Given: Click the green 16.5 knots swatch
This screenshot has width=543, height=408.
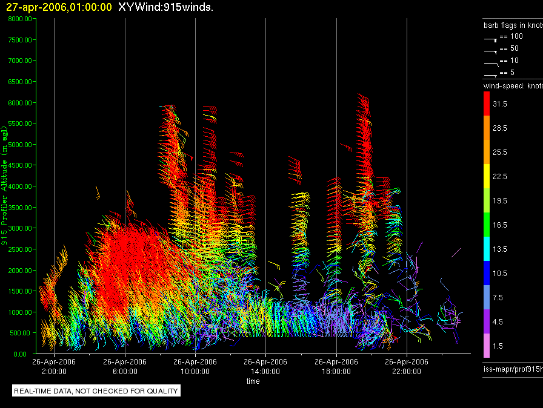Looking at the screenshot, I should pyautogui.click(x=487, y=225).
